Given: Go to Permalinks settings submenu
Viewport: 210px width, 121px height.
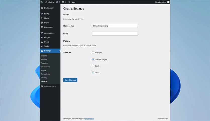Looking at the screenshot, I should pyautogui.click(x=45, y=74).
